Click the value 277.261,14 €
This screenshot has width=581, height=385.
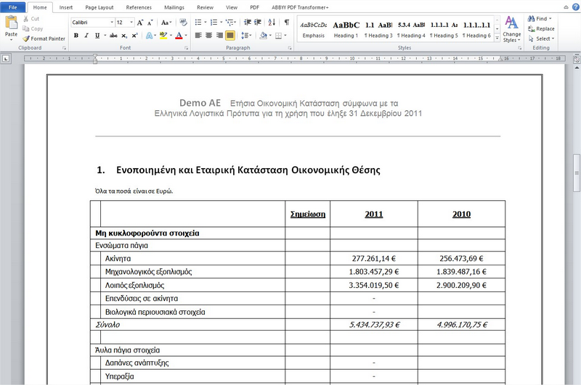pos(374,259)
